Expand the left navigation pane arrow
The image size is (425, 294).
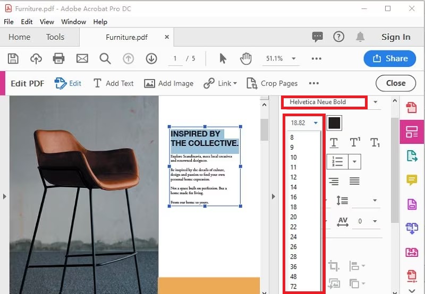point(4,196)
